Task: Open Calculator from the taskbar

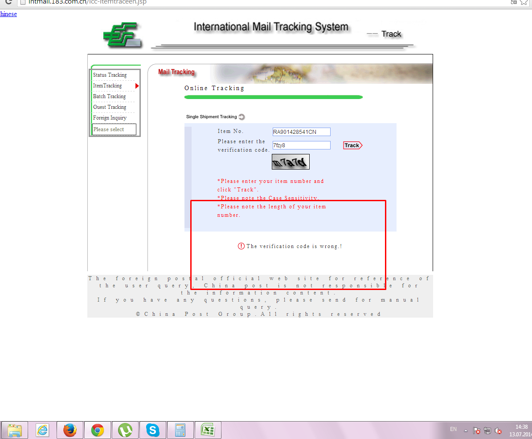Action: [180, 430]
